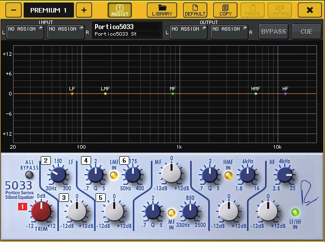Click the DEFAULT page icon button
Screen dimensions: 325x242
tap(195, 10)
